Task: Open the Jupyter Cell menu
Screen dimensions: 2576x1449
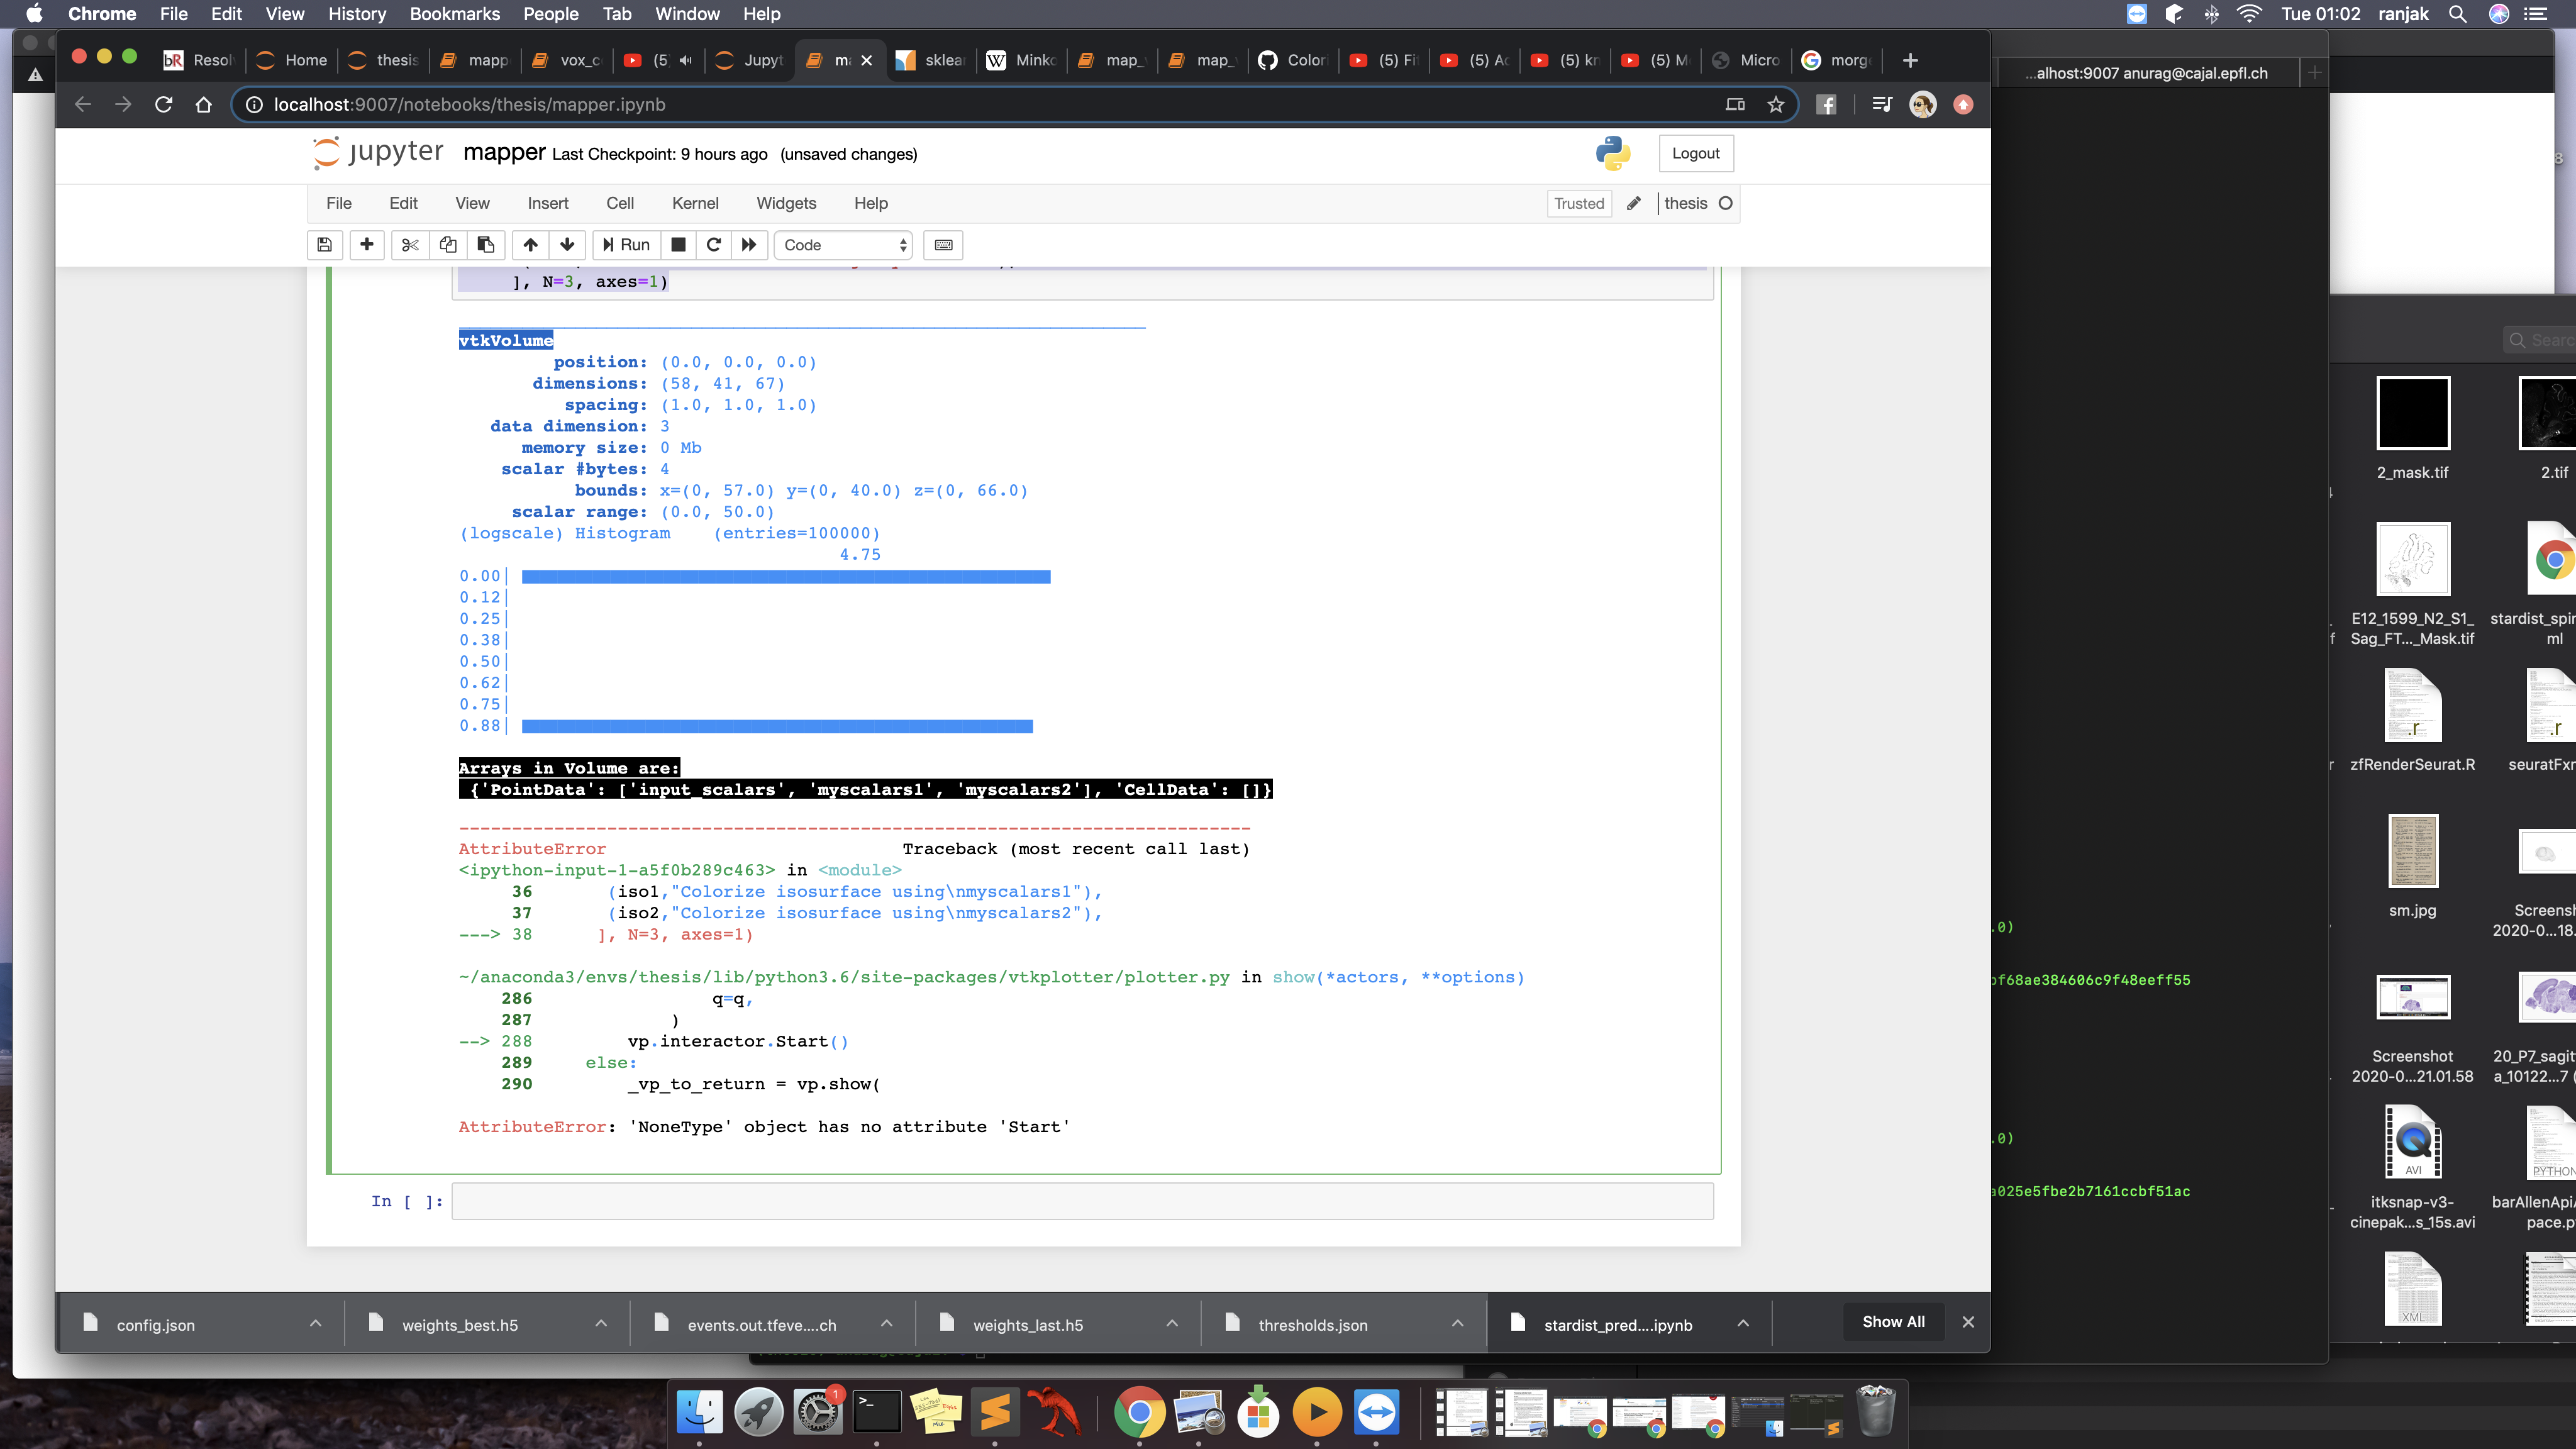Action: 620,203
